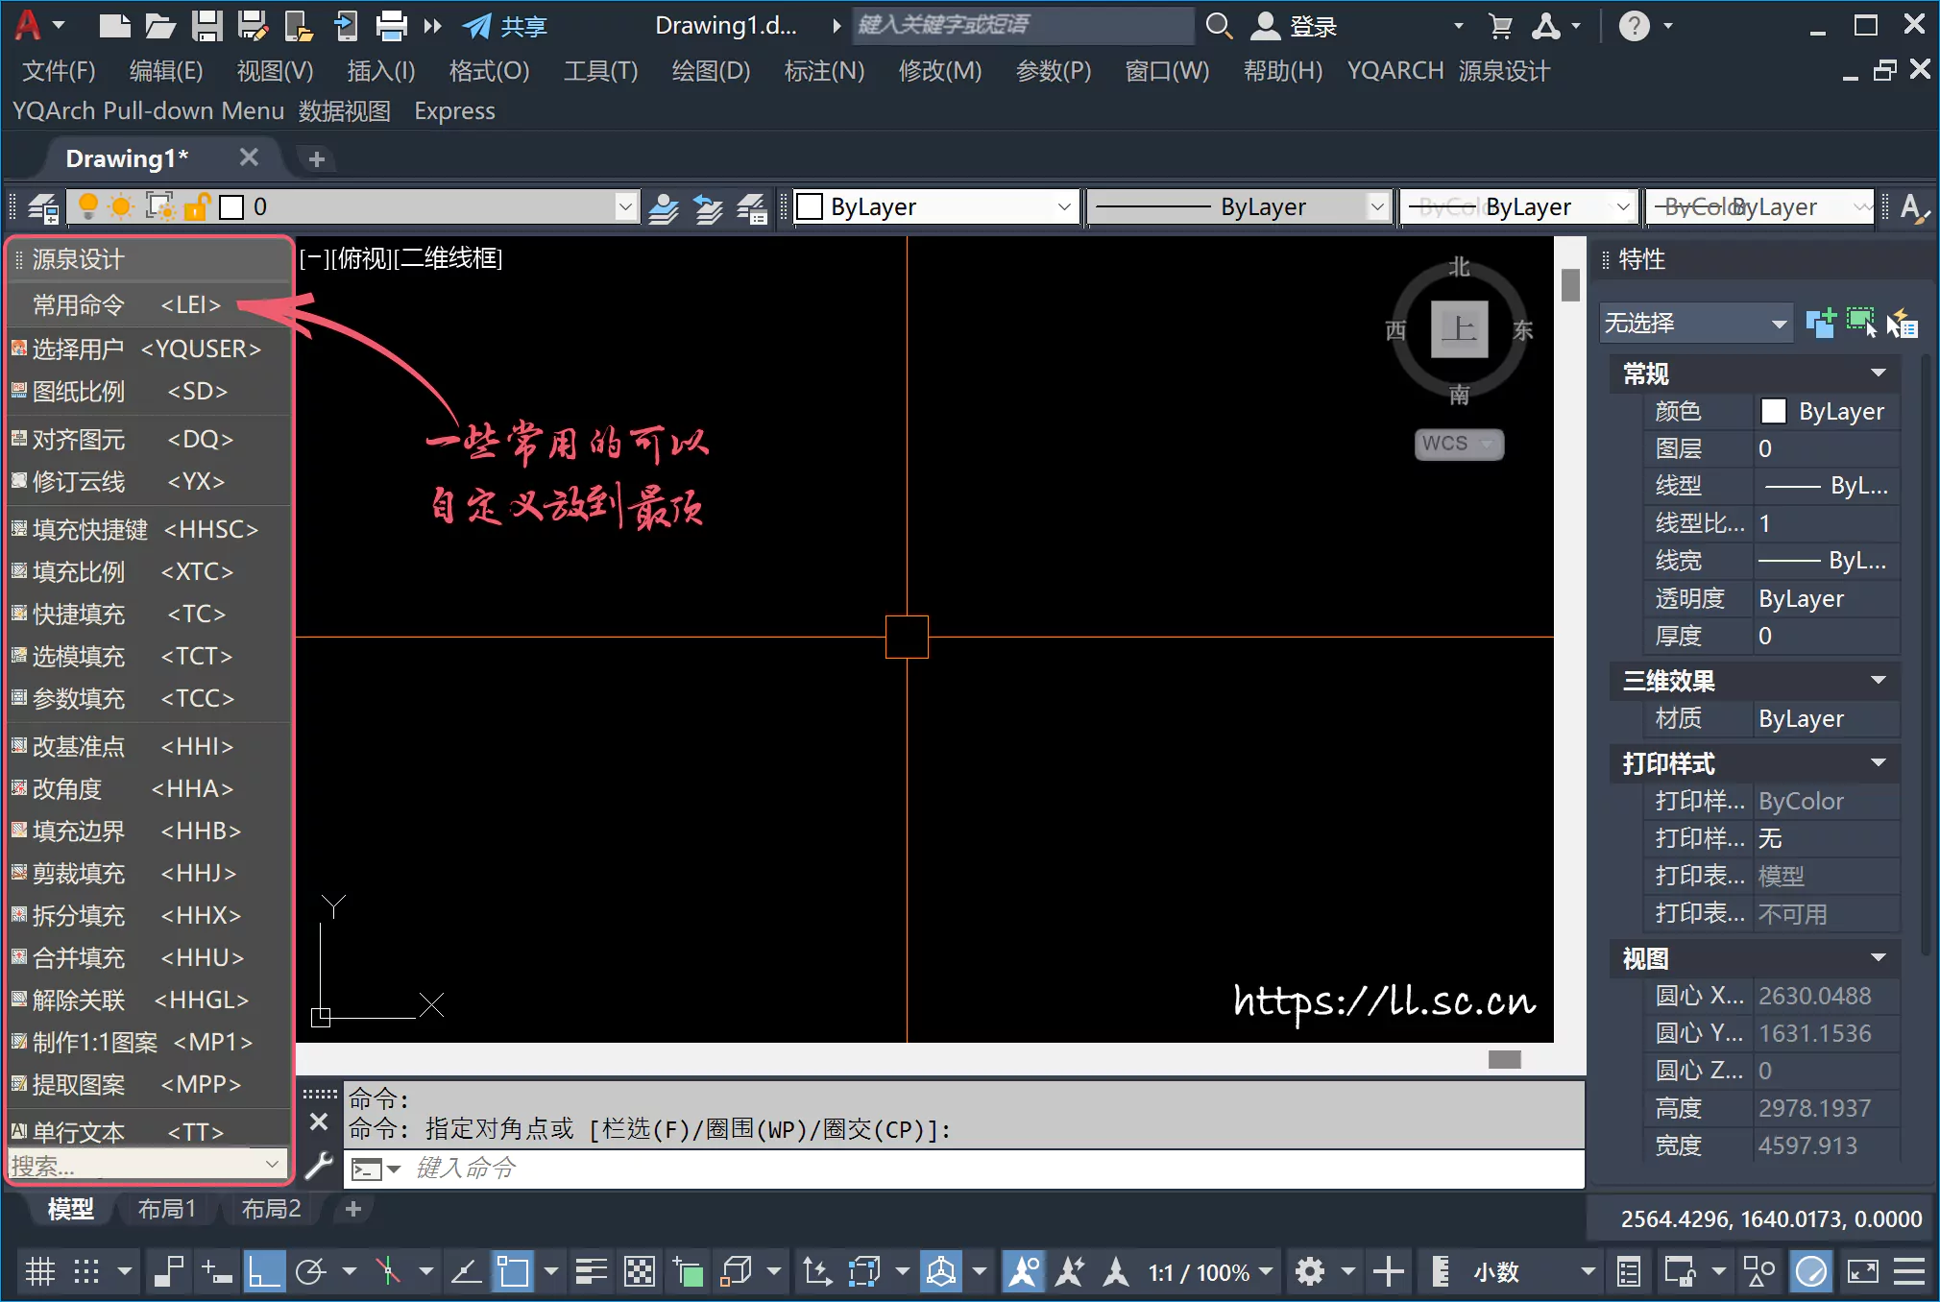The width and height of the screenshot is (1940, 1302).
Task: Click the Layer States Manager icon
Action: click(x=752, y=207)
